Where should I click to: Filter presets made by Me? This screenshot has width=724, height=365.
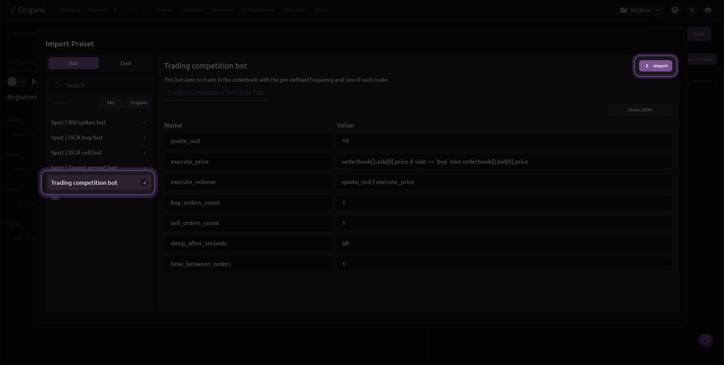tap(110, 103)
